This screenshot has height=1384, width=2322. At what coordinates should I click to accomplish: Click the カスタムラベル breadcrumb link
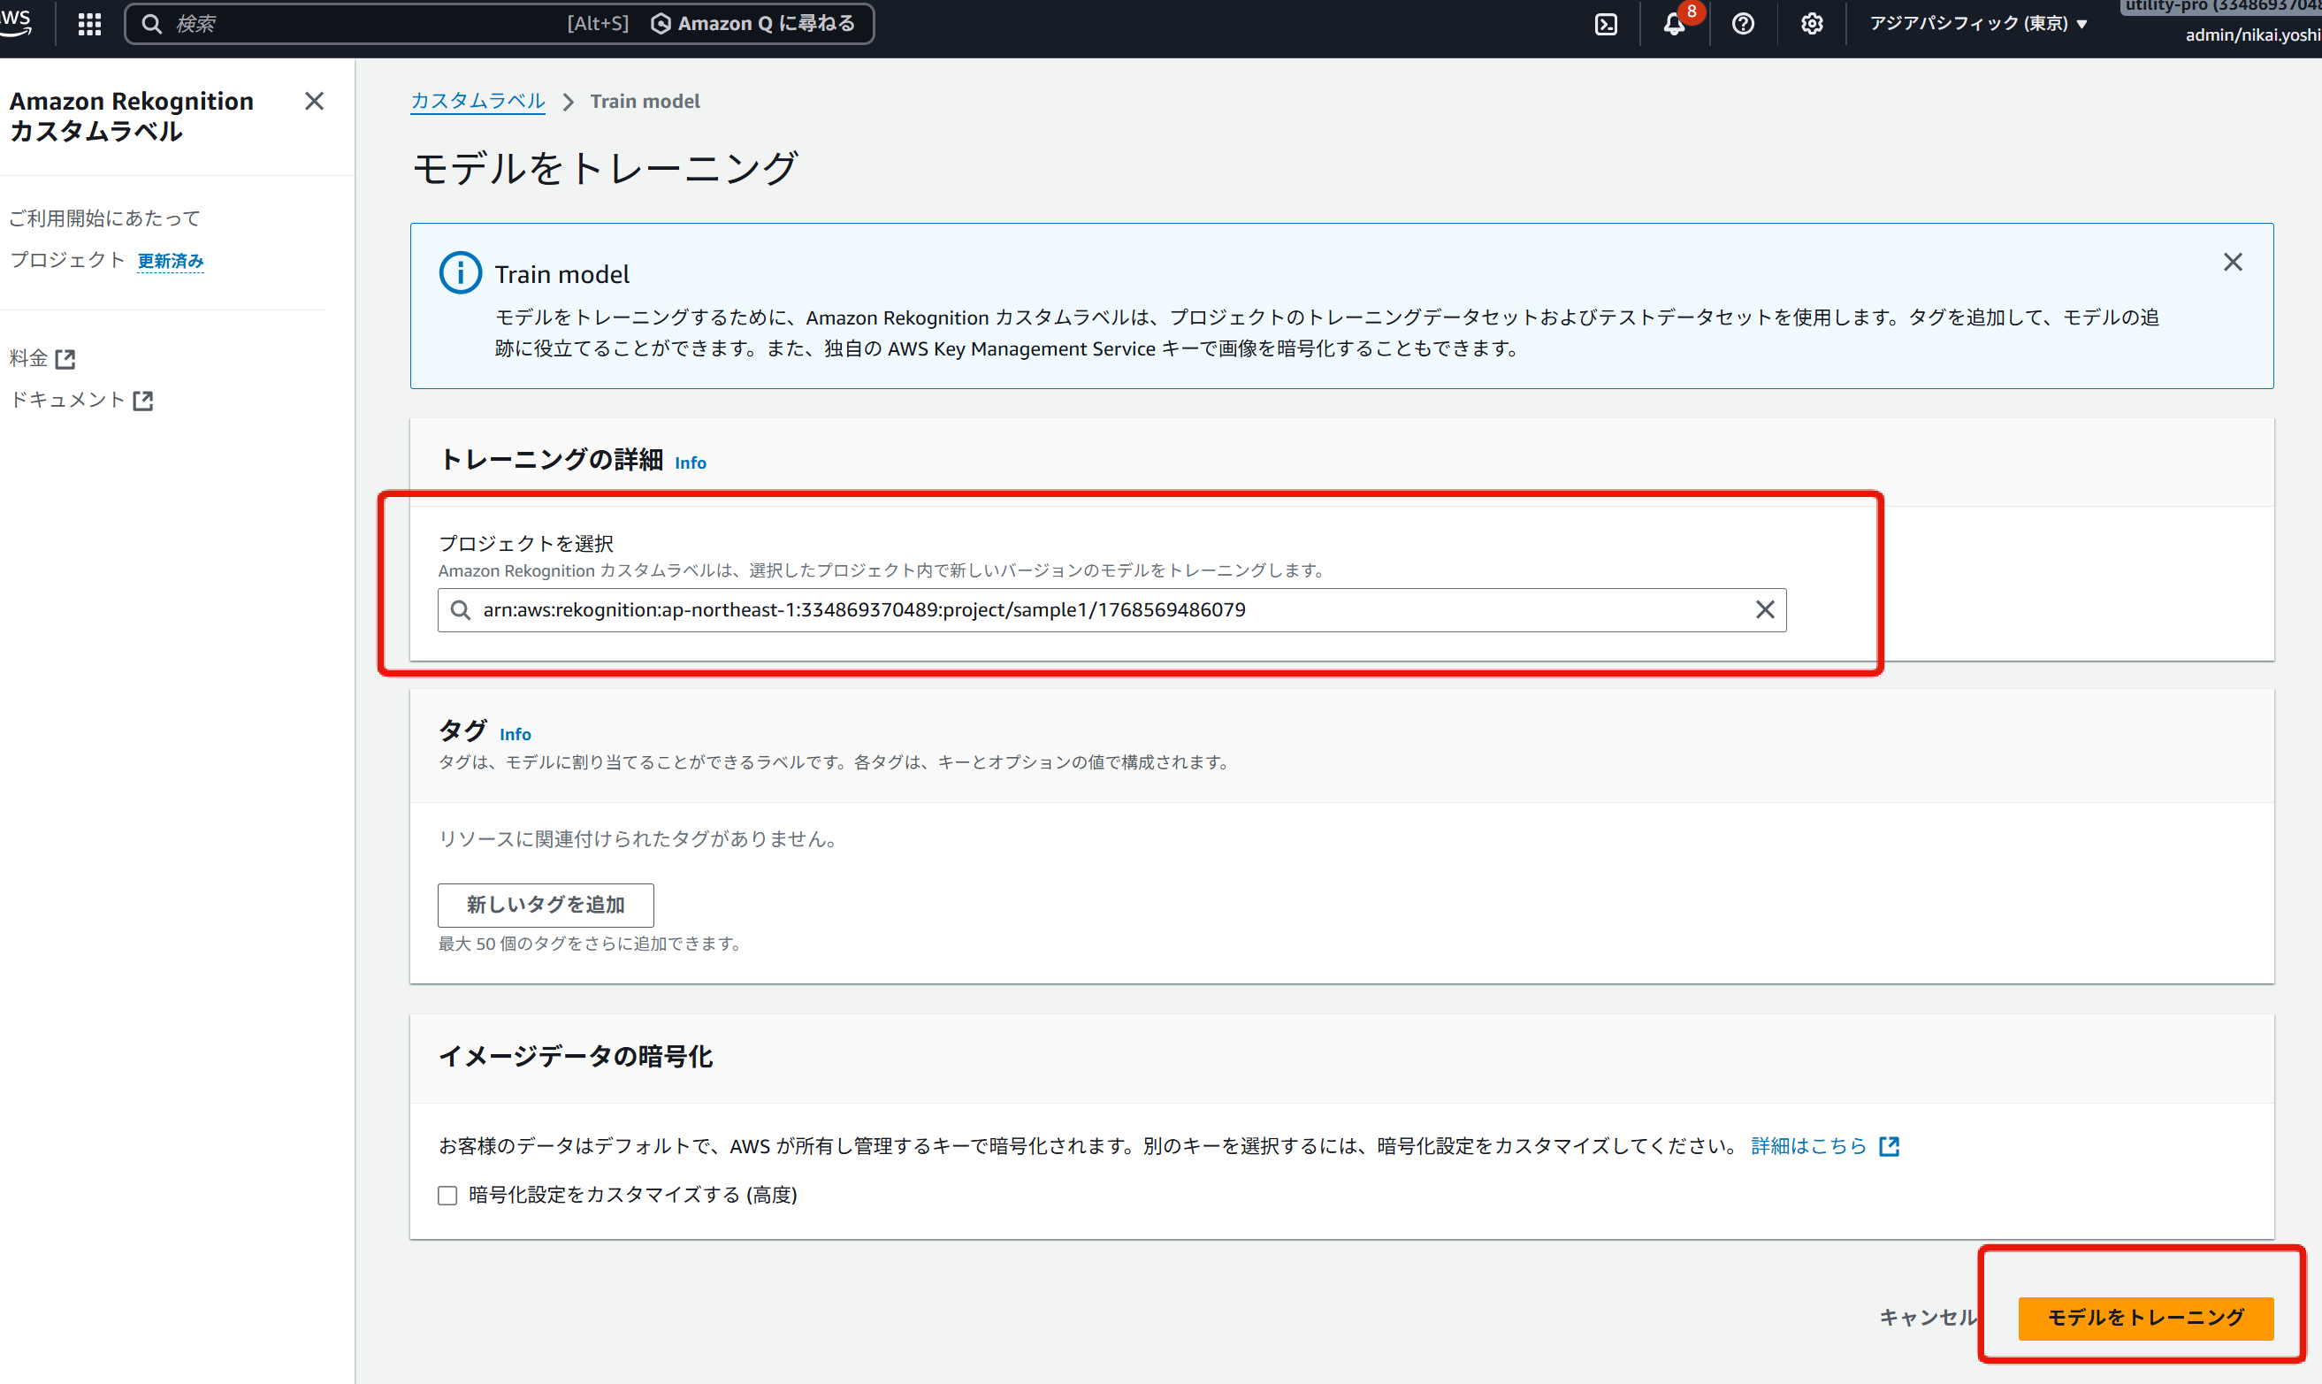477,101
